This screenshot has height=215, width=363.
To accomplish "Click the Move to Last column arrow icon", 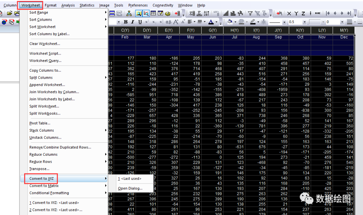I will pyautogui.click(x=349, y=13).
